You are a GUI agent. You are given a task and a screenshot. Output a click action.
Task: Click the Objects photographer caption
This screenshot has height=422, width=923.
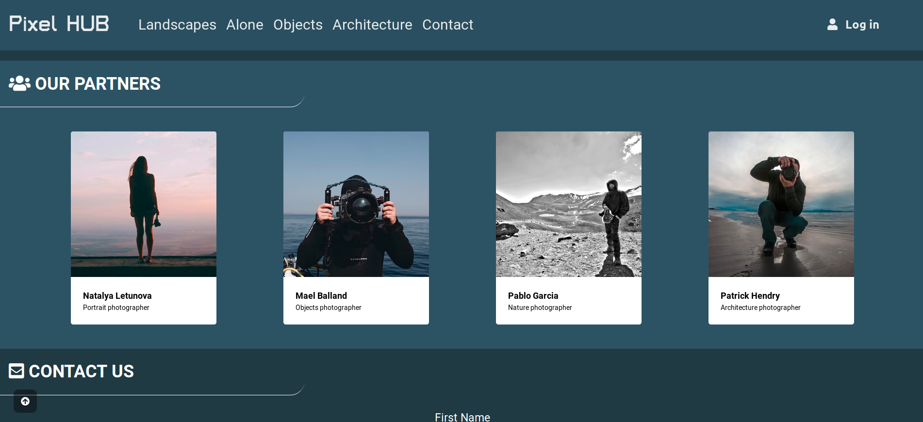pyautogui.click(x=329, y=308)
